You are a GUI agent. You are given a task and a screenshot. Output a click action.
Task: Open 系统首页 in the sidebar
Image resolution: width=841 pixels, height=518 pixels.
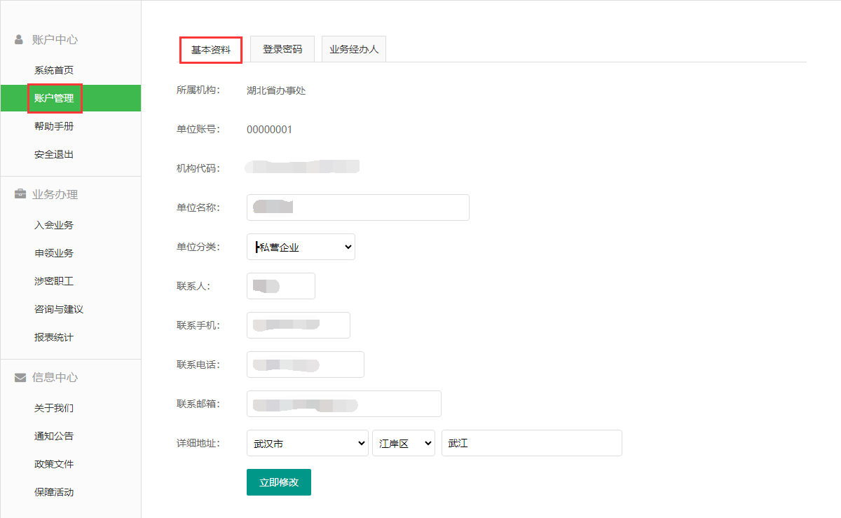(54, 70)
